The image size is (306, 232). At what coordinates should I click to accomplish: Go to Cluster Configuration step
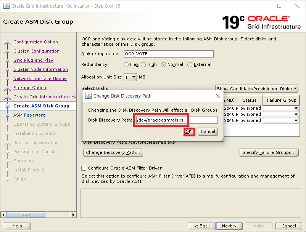tap(37, 51)
